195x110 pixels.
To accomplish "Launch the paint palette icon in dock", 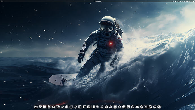I will (67, 107).
